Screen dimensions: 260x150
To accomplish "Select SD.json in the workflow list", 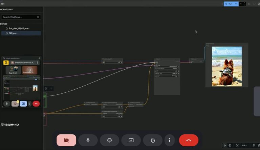I will [x=13, y=33].
